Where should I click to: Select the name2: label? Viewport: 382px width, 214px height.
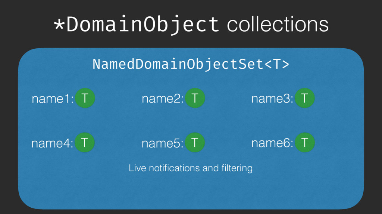[x=163, y=99]
